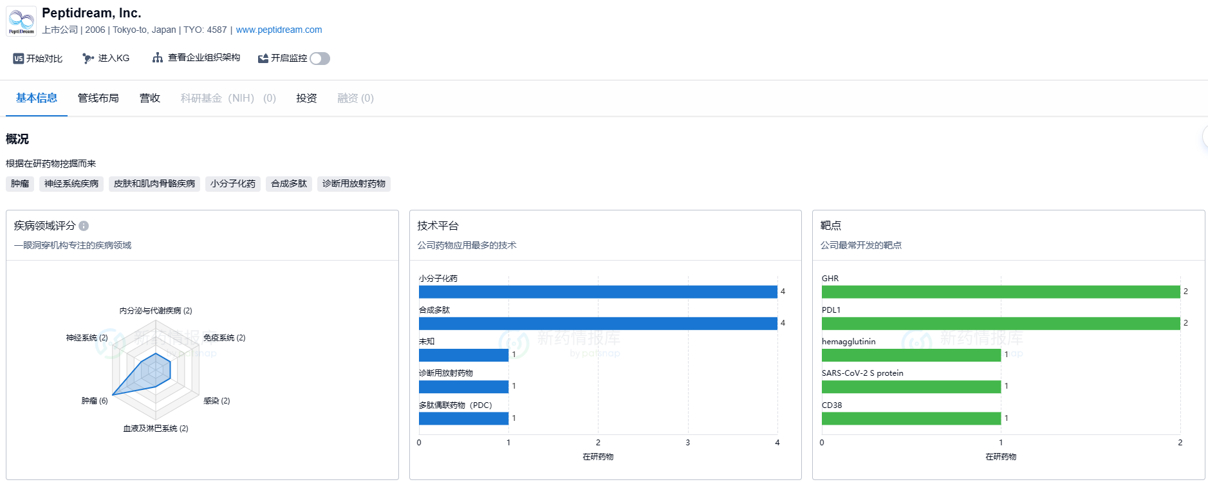Click the info icon beside 疾病领域评分
1208x482 pixels.
click(x=84, y=226)
